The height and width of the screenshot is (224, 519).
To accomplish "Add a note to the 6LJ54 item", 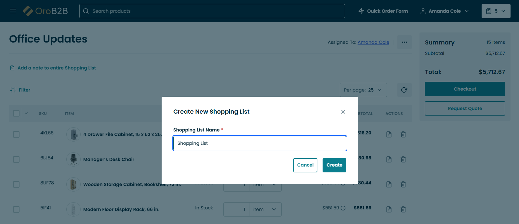I will 389,159.
